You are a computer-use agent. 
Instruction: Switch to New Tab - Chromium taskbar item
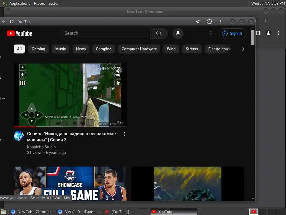tap(32, 212)
